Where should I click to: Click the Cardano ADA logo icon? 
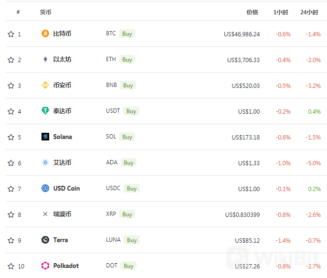pos(45,162)
